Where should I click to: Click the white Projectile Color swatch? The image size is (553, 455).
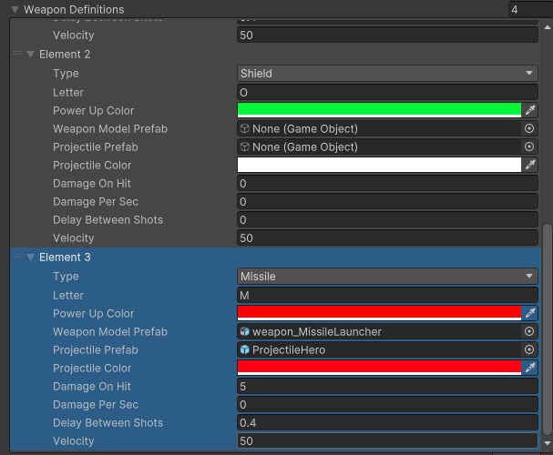tap(378, 165)
